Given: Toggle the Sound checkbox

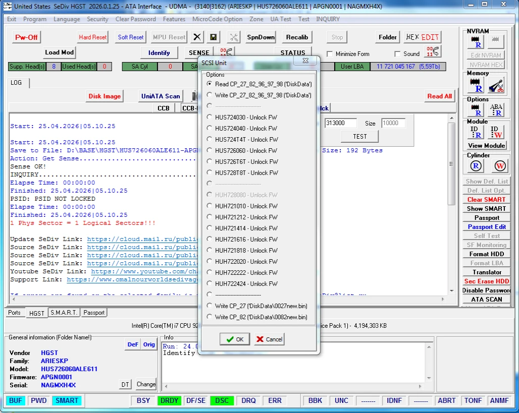Looking at the screenshot, I should (x=398, y=54).
